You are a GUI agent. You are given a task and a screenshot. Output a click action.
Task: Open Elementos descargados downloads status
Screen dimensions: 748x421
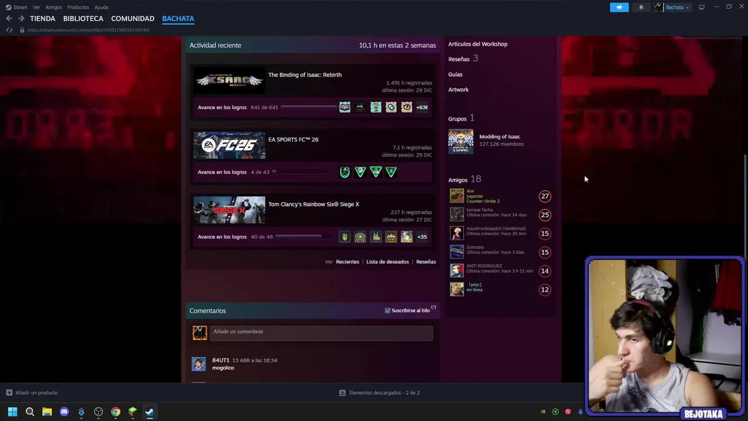point(380,393)
